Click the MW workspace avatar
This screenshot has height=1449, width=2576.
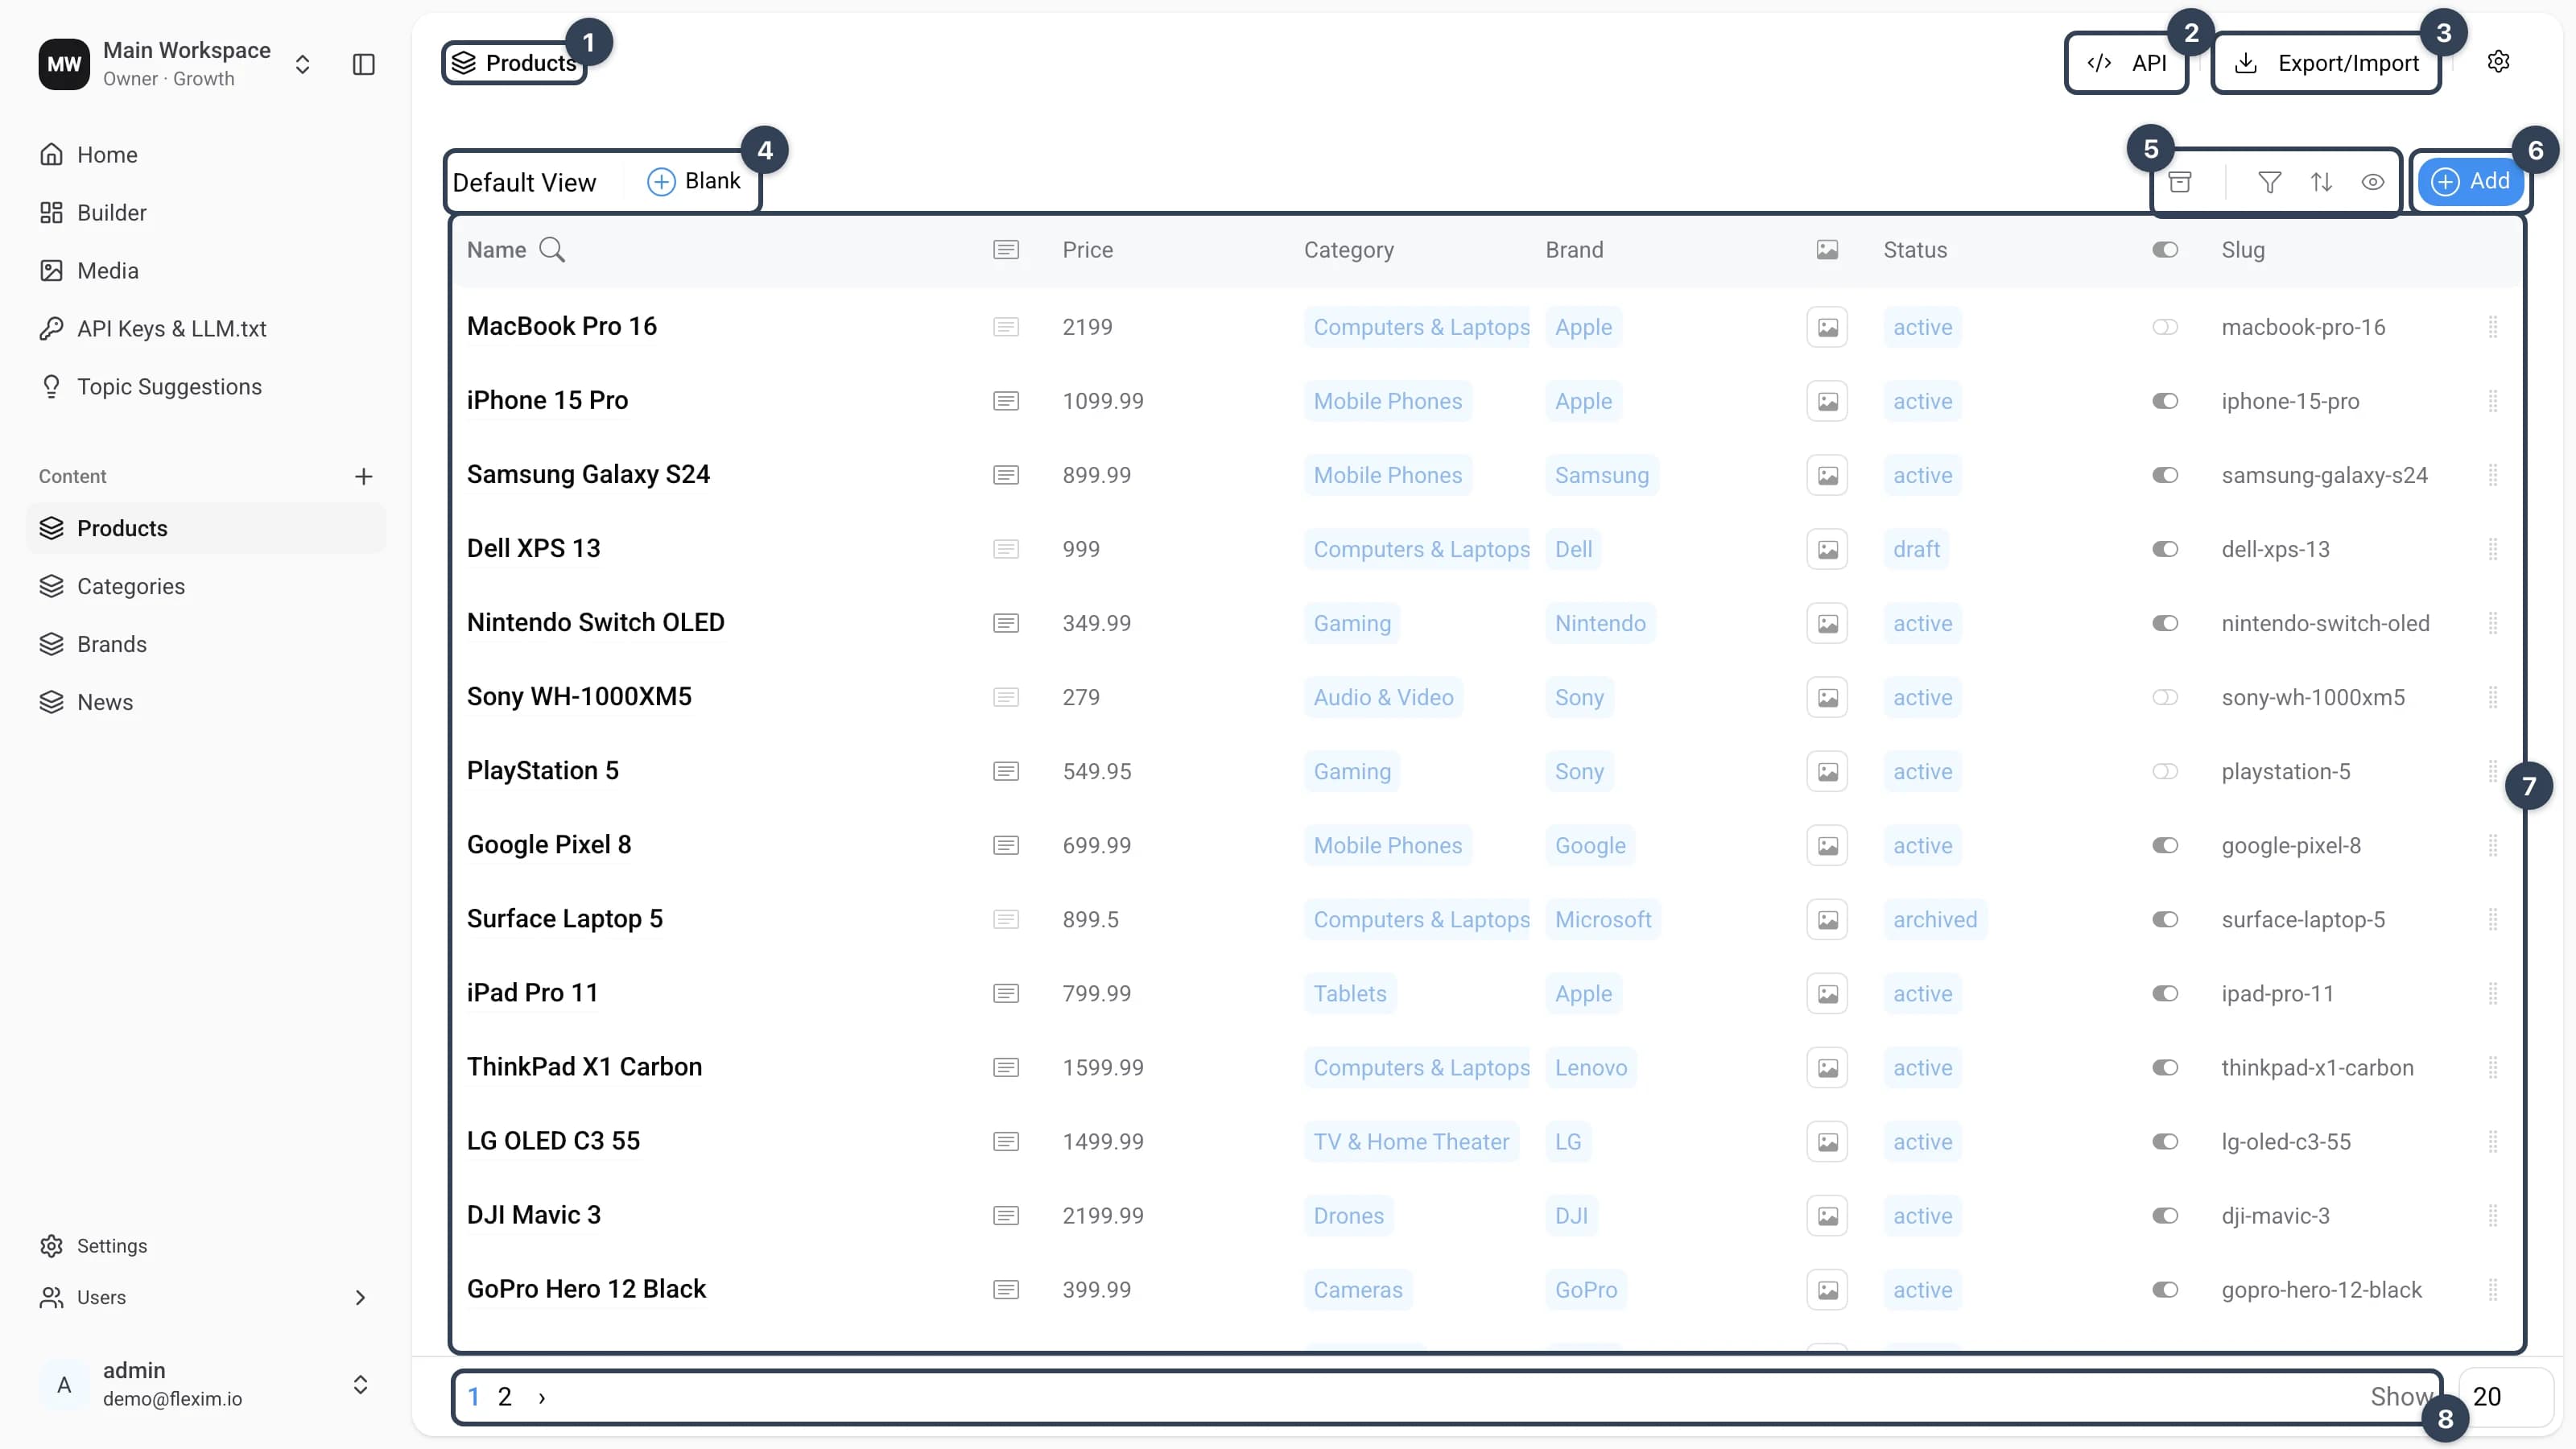pyautogui.click(x=64, y=64)
